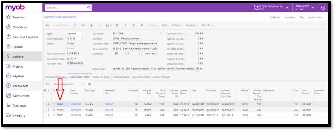
Task: Open Rapid Byte Solutions company selector
Action: pos(271,8)
